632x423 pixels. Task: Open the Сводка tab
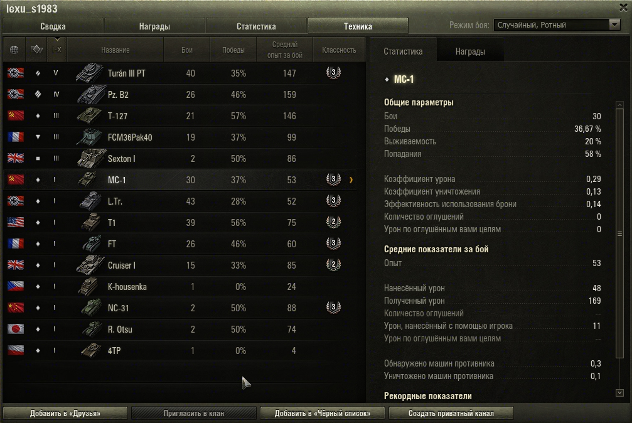(53, 26)
